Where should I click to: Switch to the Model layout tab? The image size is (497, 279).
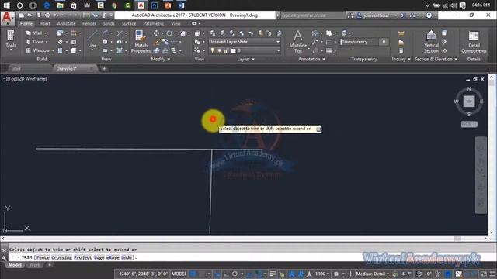pos(15,265)
